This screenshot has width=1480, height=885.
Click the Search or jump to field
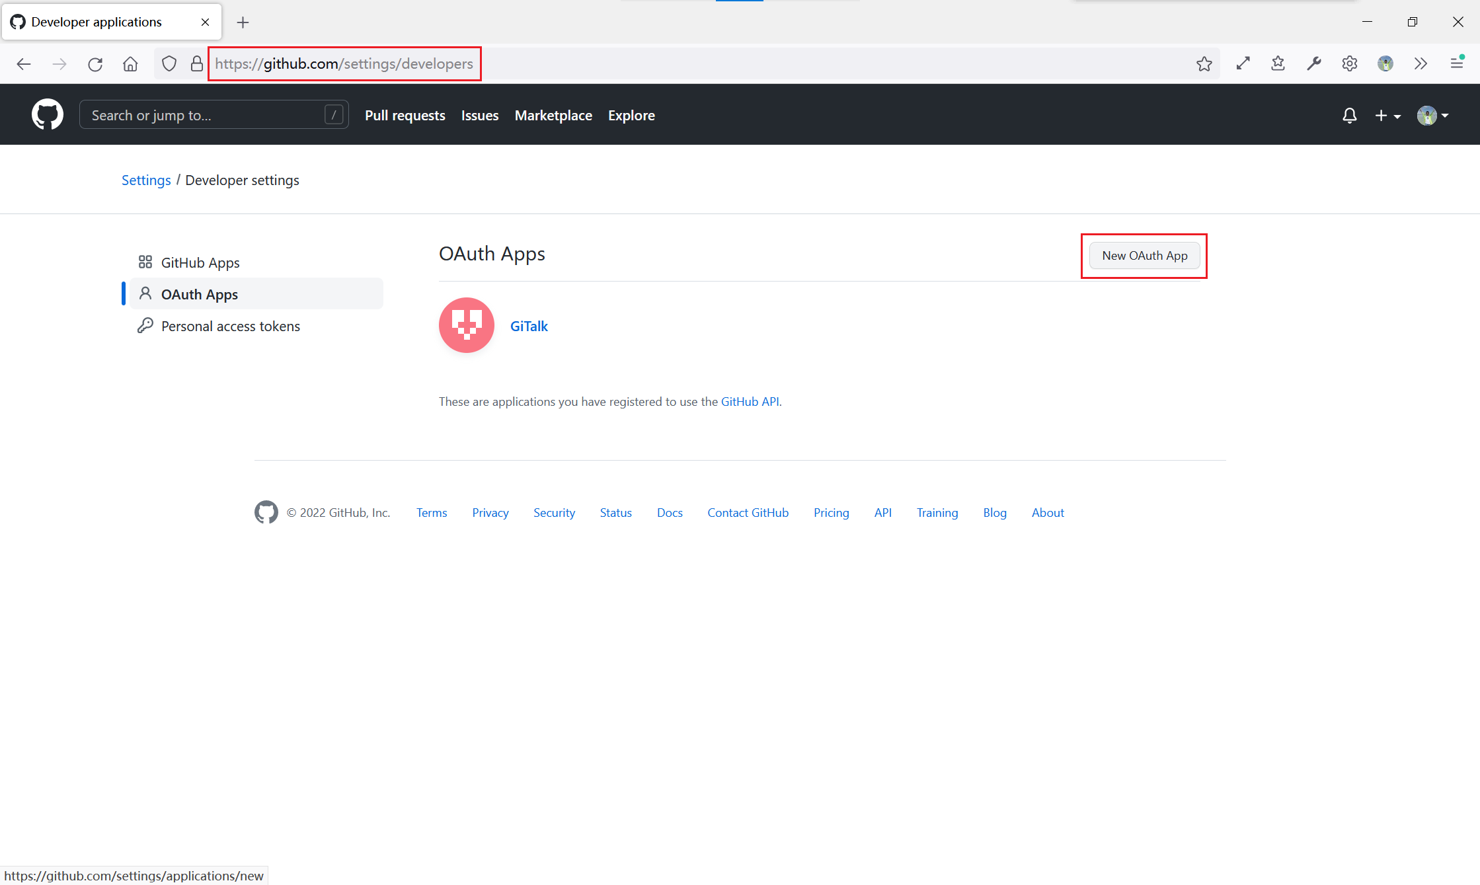tap(205, 116)
